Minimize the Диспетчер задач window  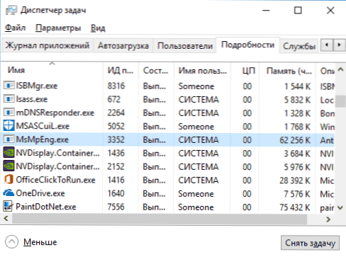[266, 11]
